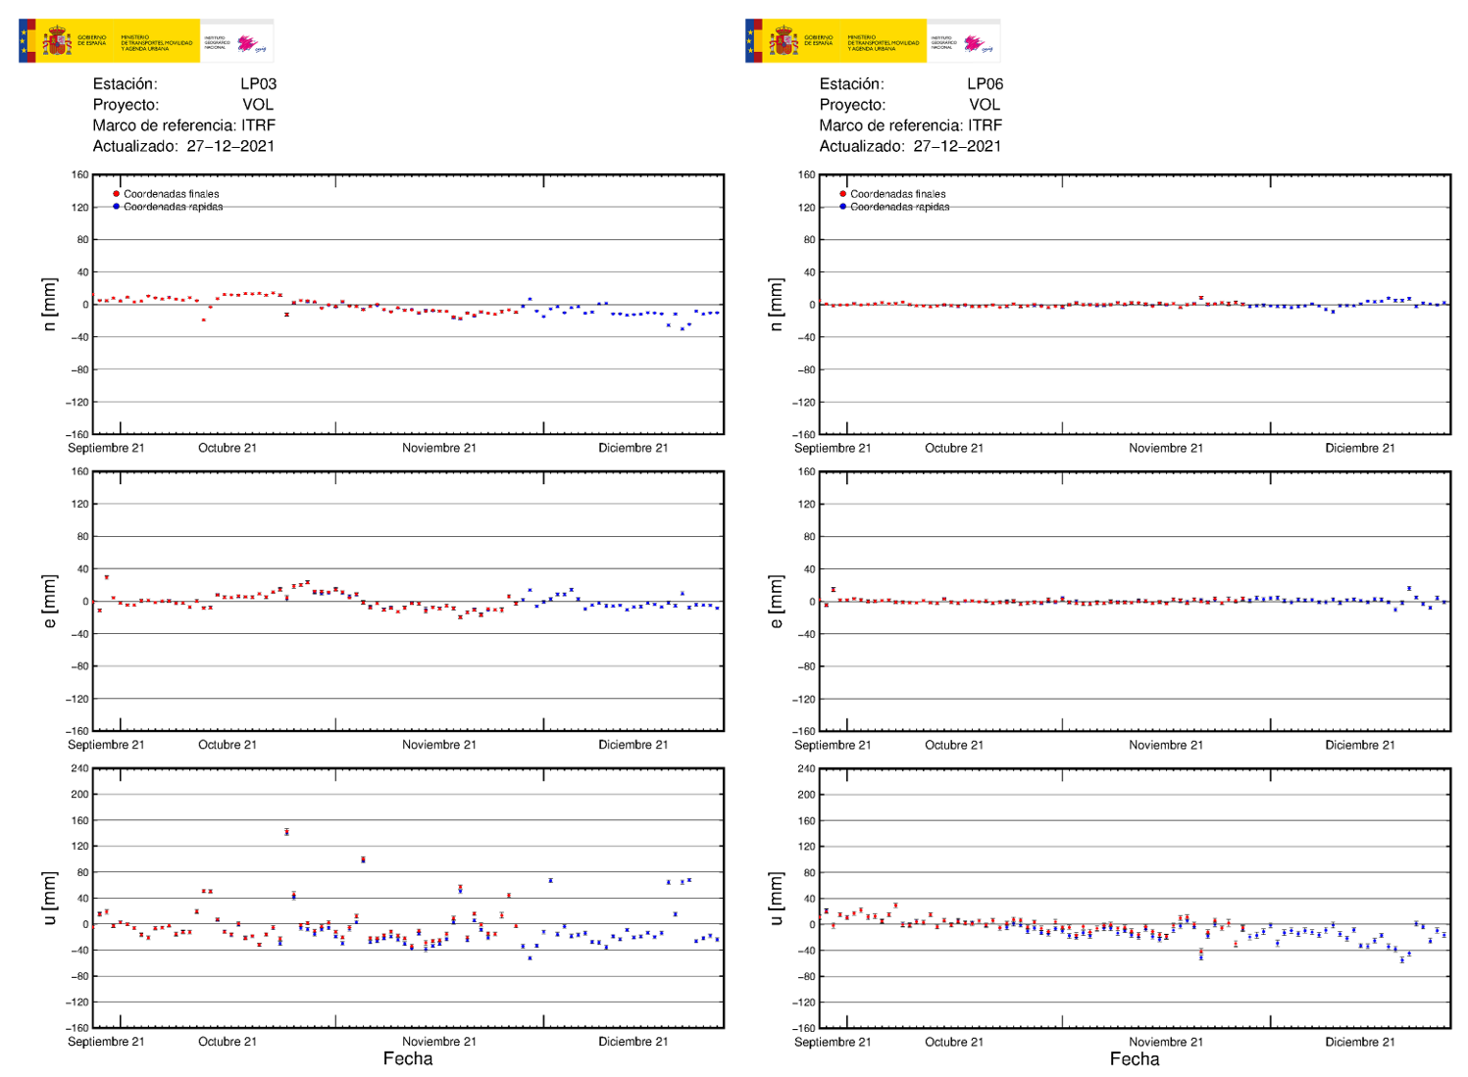Image resolution: width=1468 pixels, height=1077 pixels.
Task: Click 'Noviembre 21' label under LP03 north chart
Action: click(x=438, y=448)
